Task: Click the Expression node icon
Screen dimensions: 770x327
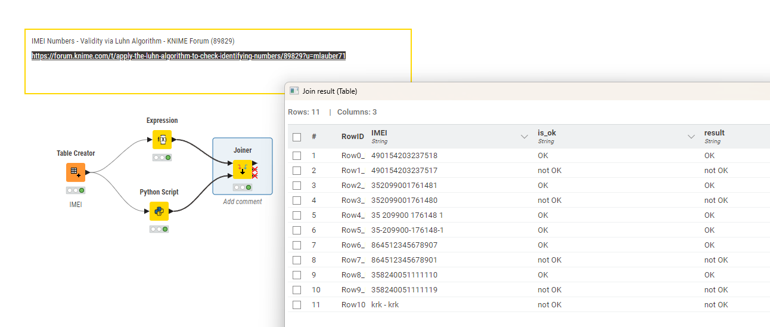Action: tap(162, 140)
